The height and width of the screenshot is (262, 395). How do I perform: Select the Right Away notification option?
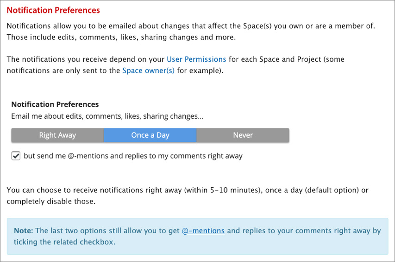pos(57,135)
